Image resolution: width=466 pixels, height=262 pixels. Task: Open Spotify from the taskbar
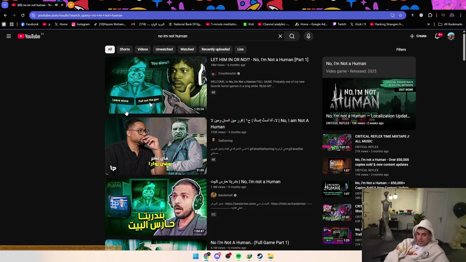[238, 256]
